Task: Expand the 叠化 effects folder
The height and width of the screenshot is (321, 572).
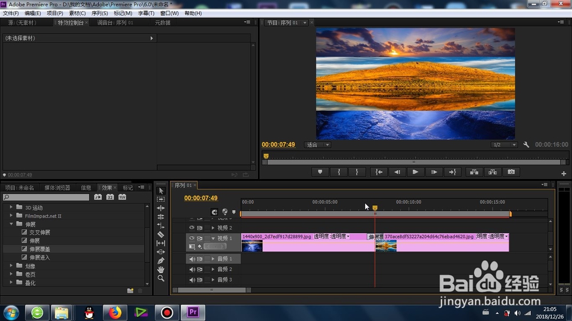Action: (x=11, y=282)
